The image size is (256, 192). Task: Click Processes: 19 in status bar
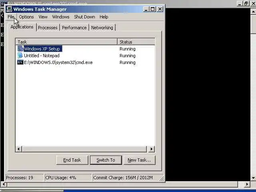[x=24, y=178]
